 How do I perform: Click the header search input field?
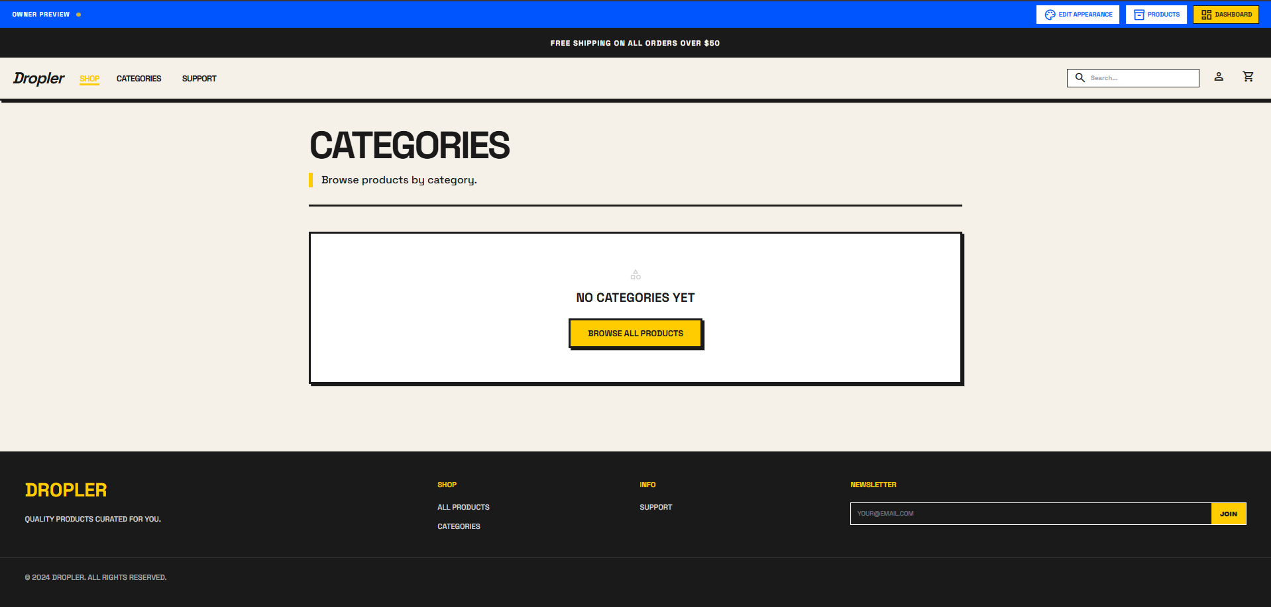point(1140,77)
